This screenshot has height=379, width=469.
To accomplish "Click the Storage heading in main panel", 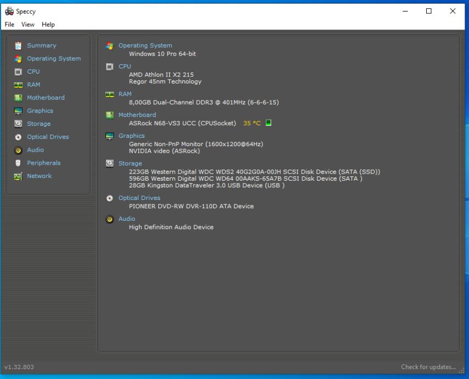I will pos(130,163).
